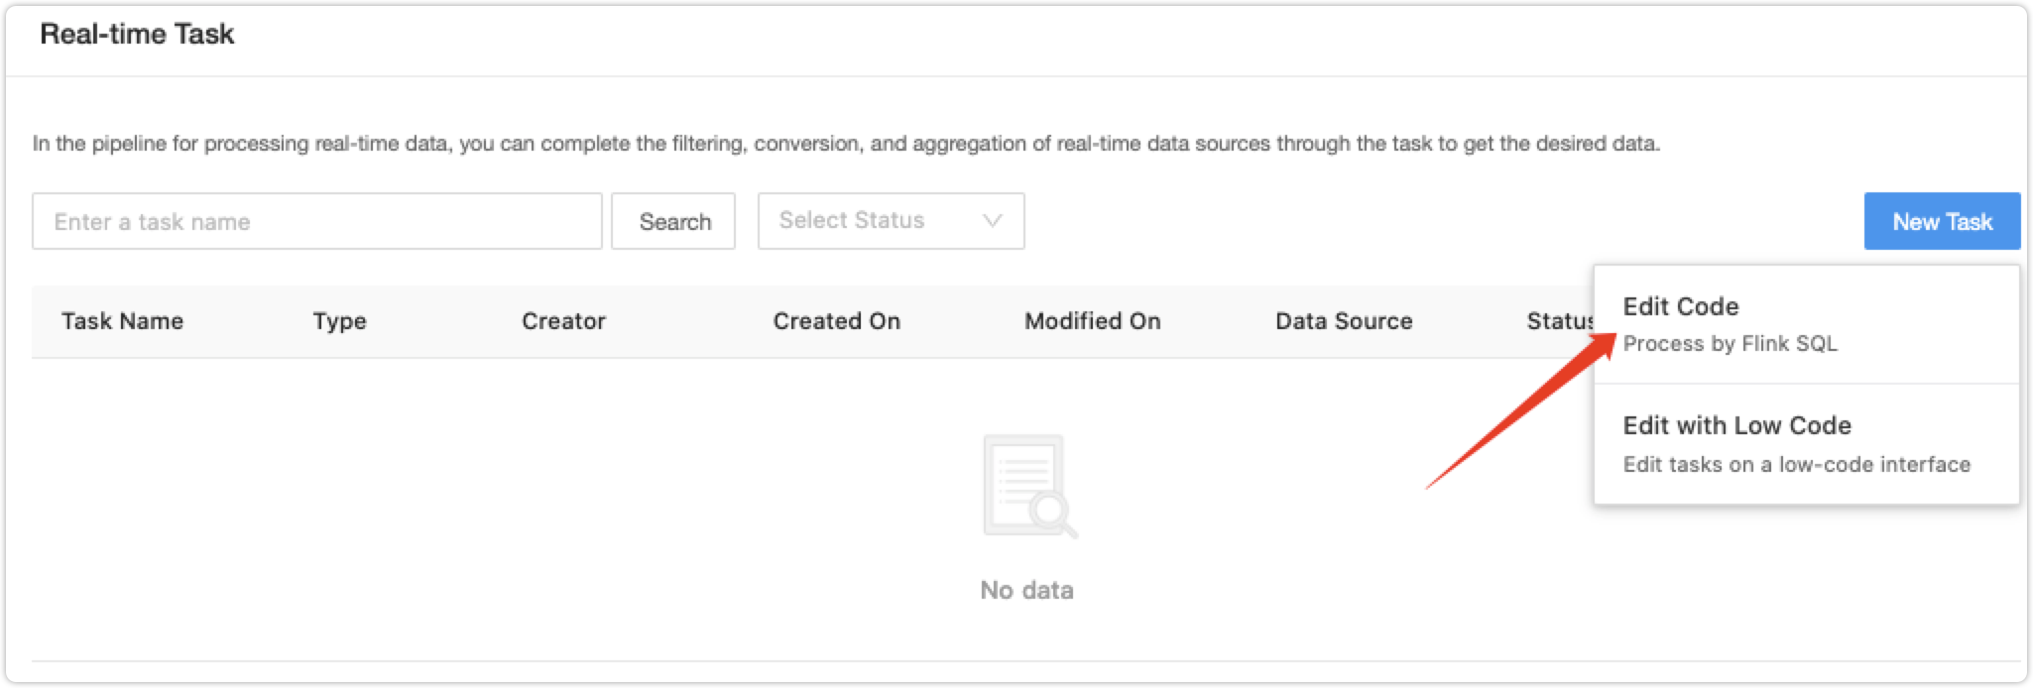Click the Data Source column header
The image size is (2033, 688).
tap(1345, 321)
